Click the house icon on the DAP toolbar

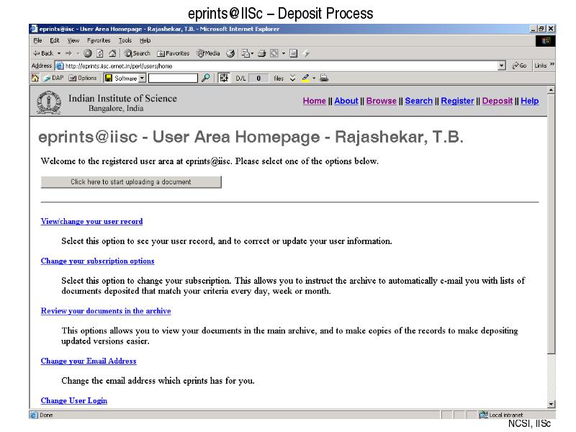pos(35,78)
